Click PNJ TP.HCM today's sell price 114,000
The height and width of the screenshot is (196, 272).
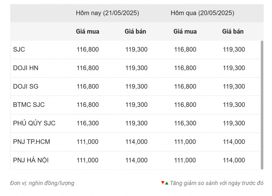point(136,142)
